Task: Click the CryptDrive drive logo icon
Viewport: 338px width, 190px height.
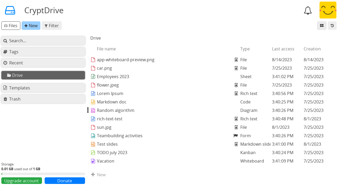Action: pyautogui.click(x=10, y=10)
